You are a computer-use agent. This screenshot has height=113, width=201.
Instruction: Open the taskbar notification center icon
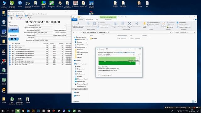[198, 111]
